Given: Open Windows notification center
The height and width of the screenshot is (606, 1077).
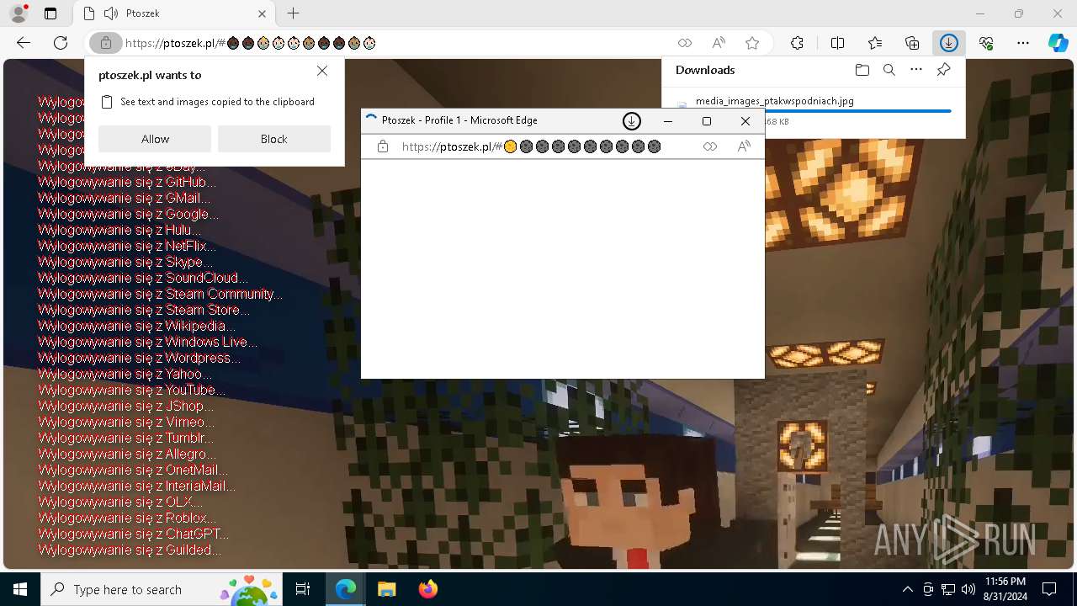Looking at the screenshot, I should click(1049, 589).
